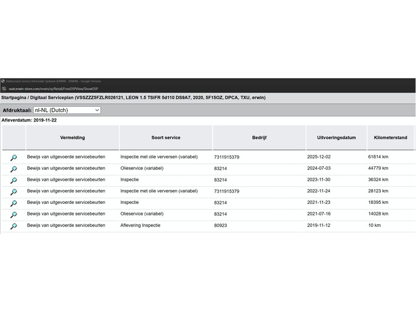Click magnifier icon for 2021-11-23 Inspectie row
The image size is (416, 312).
(x=13, y=203)
